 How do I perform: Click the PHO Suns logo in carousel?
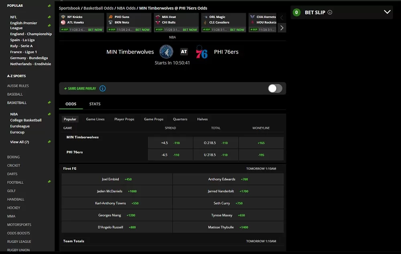(x=111, y=17)
